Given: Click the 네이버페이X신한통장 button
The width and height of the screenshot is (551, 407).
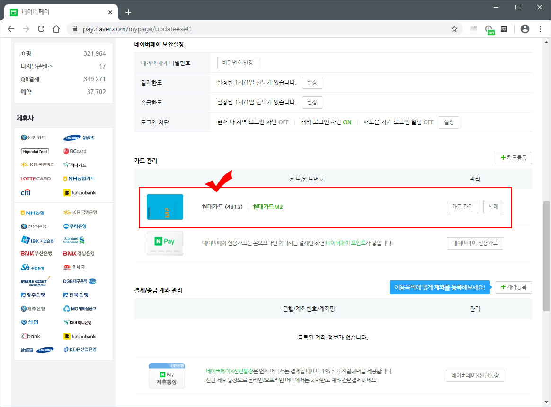Looking at the screenshot, I should point(475,376).
